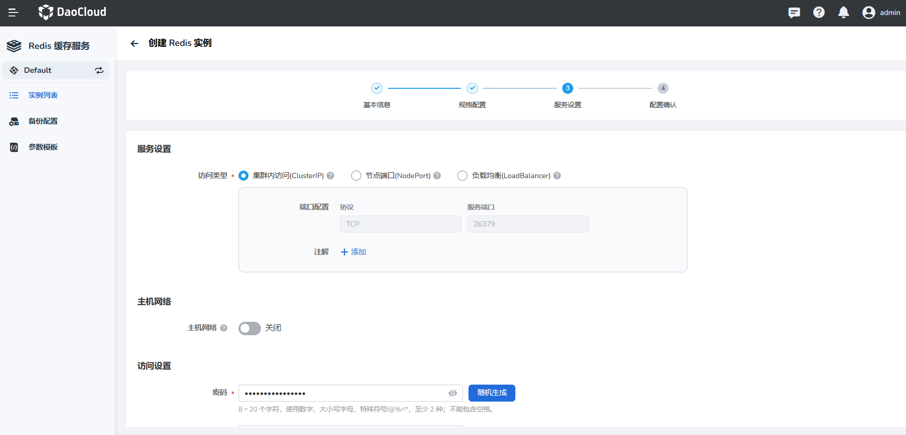The height and width of the screenshot is (435, 906).
Task: Select 节点端口(NodePort) access type
Action: coord(356,176)
